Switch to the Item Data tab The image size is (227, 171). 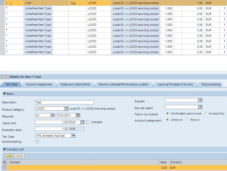(x=12, y=84)
